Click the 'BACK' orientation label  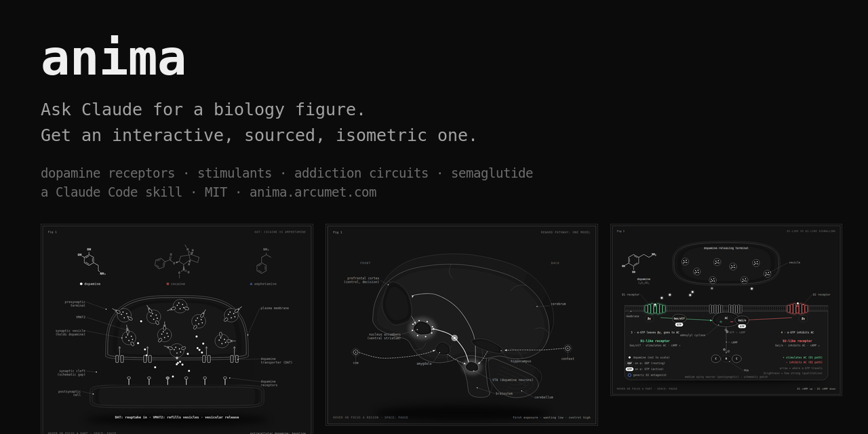coord(555,263)
